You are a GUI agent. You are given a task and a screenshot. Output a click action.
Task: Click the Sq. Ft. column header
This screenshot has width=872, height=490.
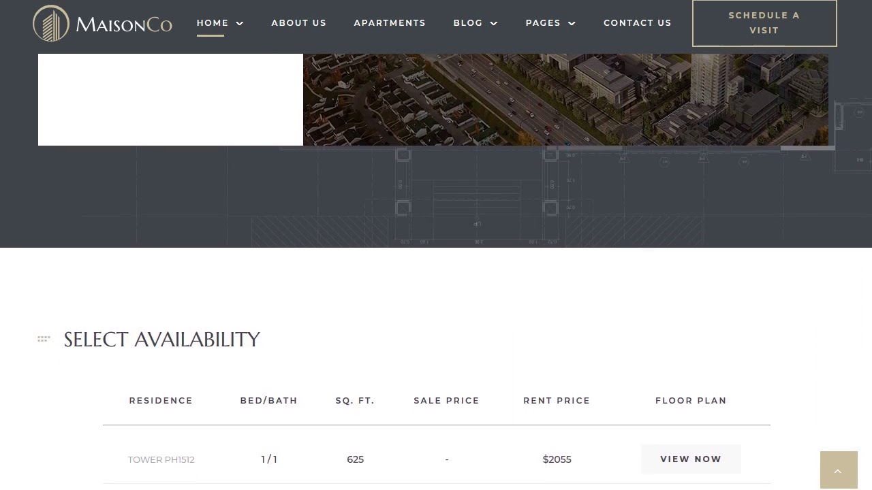pos(355,400)
